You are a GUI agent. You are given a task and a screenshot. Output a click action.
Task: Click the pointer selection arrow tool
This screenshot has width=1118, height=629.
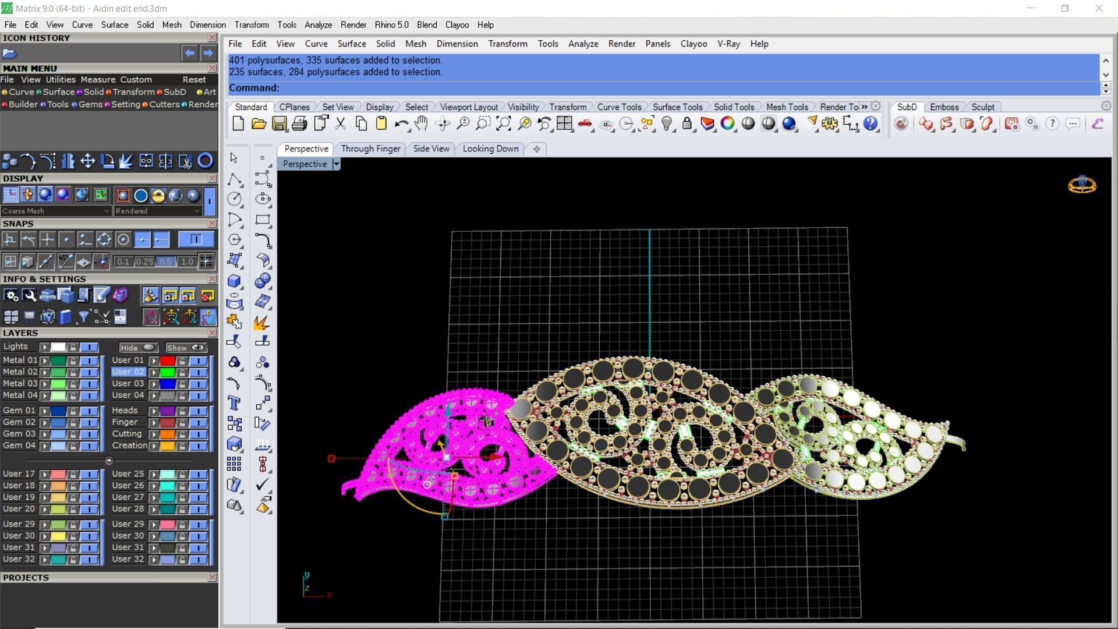(234, 158)
